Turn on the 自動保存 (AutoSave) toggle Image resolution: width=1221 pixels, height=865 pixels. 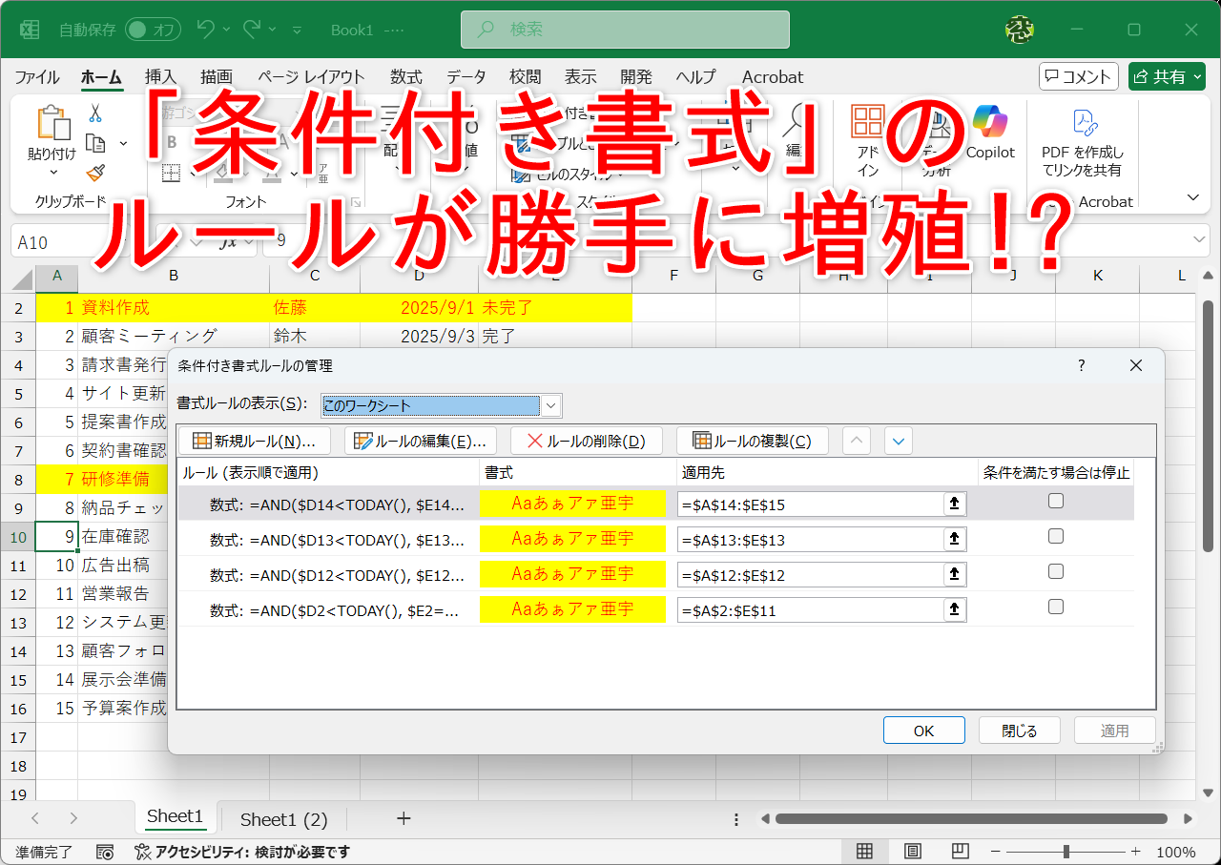(151, 30)
